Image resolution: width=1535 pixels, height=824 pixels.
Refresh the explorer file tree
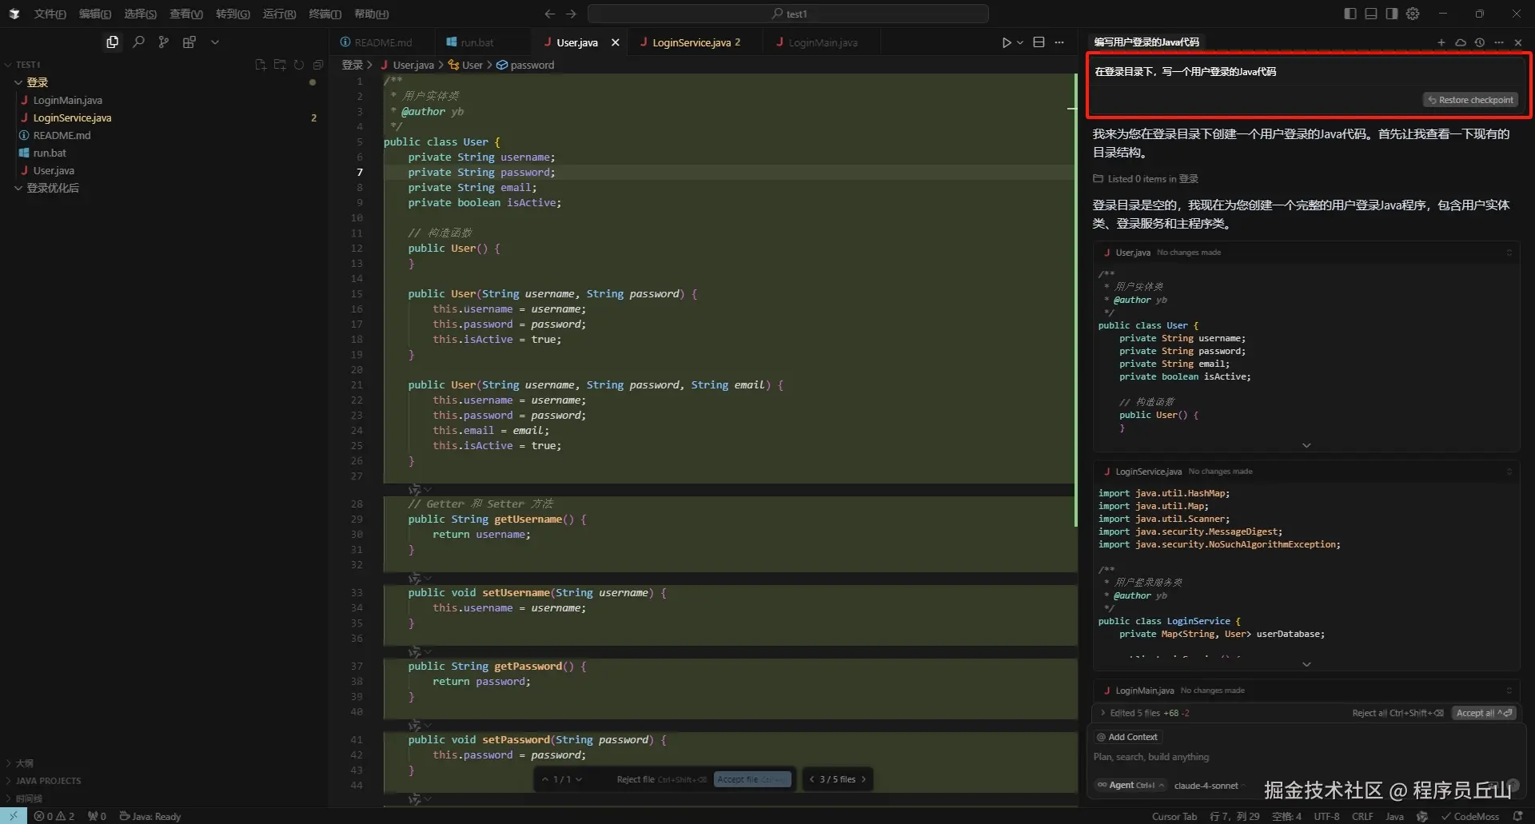coord(299,65)
